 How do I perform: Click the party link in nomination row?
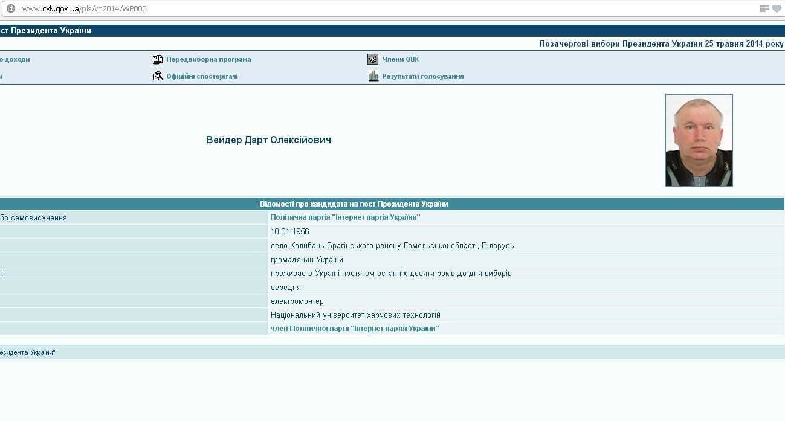coord(345,217)
